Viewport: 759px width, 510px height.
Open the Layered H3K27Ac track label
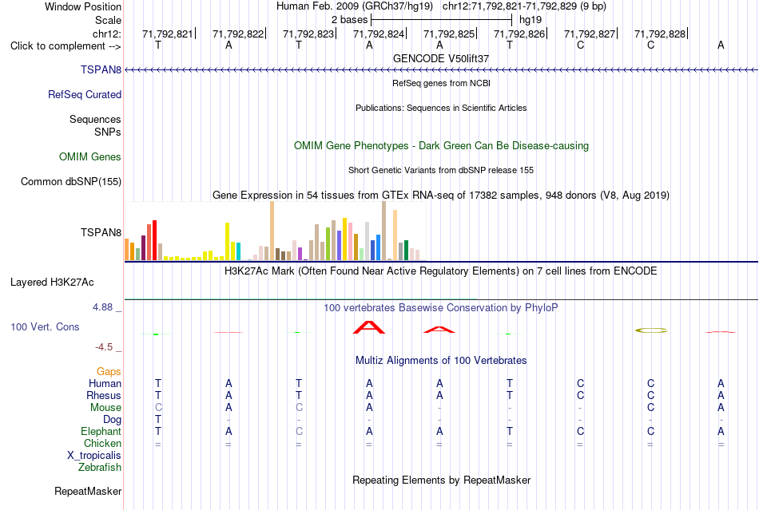pos(52,283)
